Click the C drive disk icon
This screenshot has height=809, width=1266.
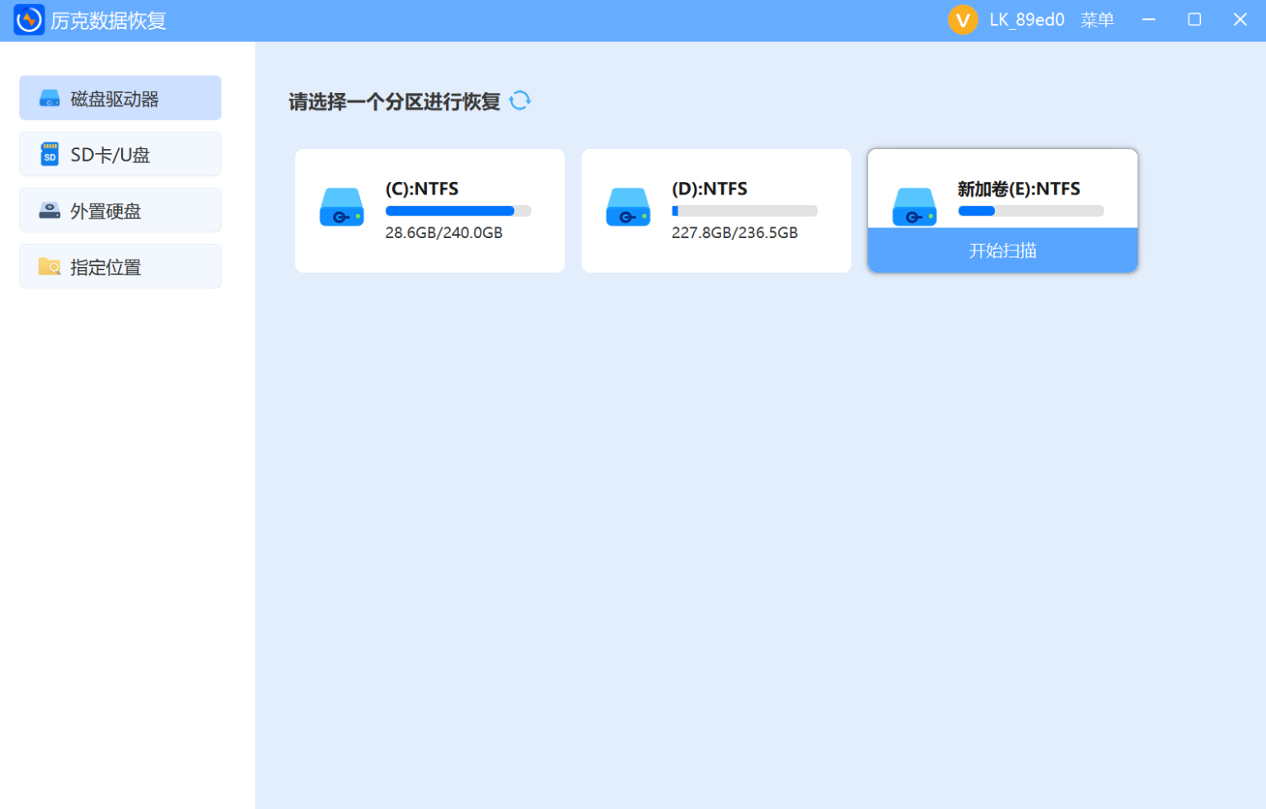[x=342, y=208]
